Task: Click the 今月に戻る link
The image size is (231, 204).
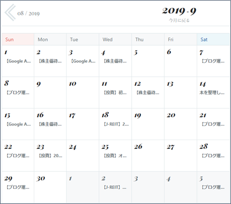Action: pyautogui.click(x=179, y=20)
